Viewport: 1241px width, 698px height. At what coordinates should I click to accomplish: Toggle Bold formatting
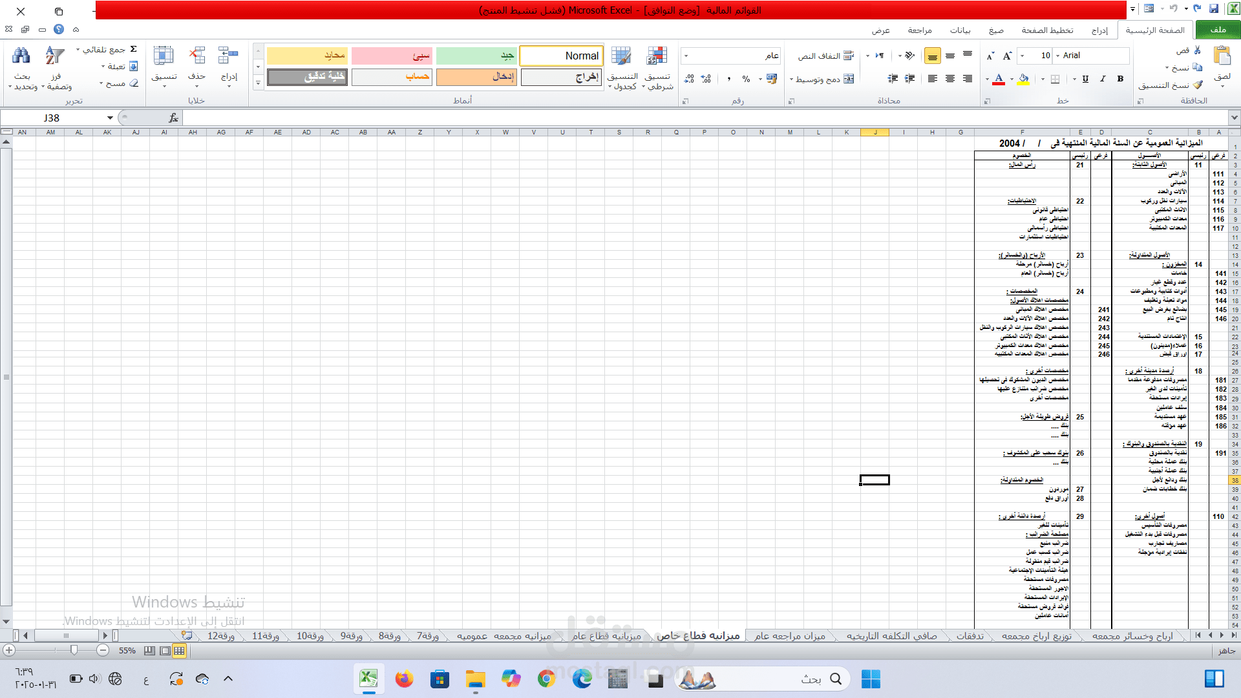pos(1120,79)
